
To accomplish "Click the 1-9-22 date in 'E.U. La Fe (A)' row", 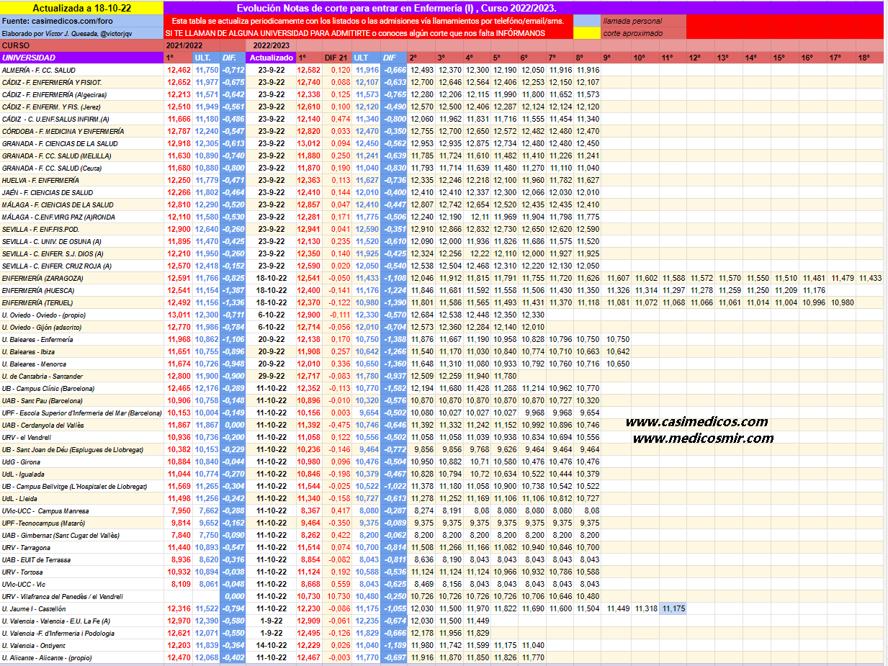I will click(272, 621).
